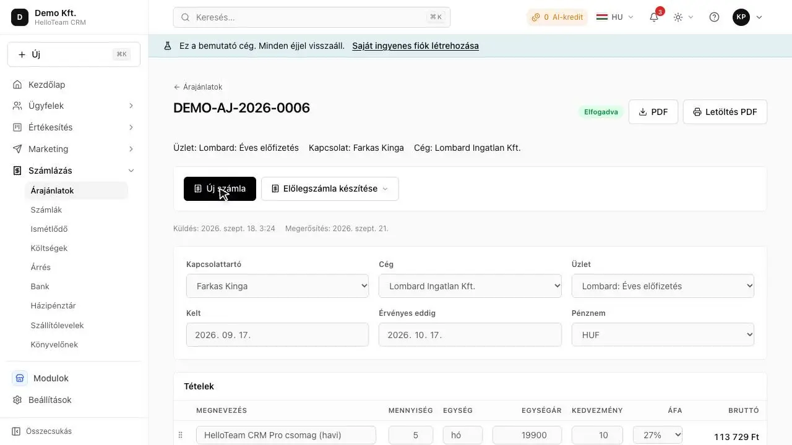Image resolution: width=792 pixels, height=445 pixels.
Task: Click the Mennyiség field showing 5
Action: click(411, 435)
